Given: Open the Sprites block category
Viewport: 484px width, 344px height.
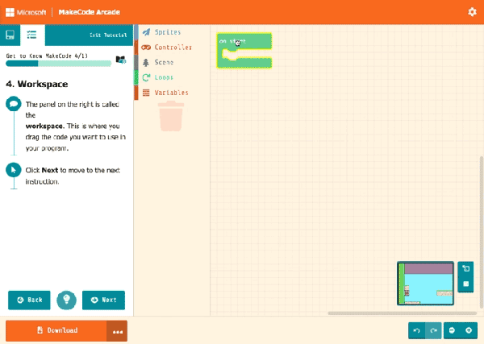Looking at the screenshot, I should (x=172, y=32).
